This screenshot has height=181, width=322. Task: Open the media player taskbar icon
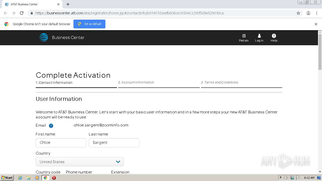(x=37, y=178)
